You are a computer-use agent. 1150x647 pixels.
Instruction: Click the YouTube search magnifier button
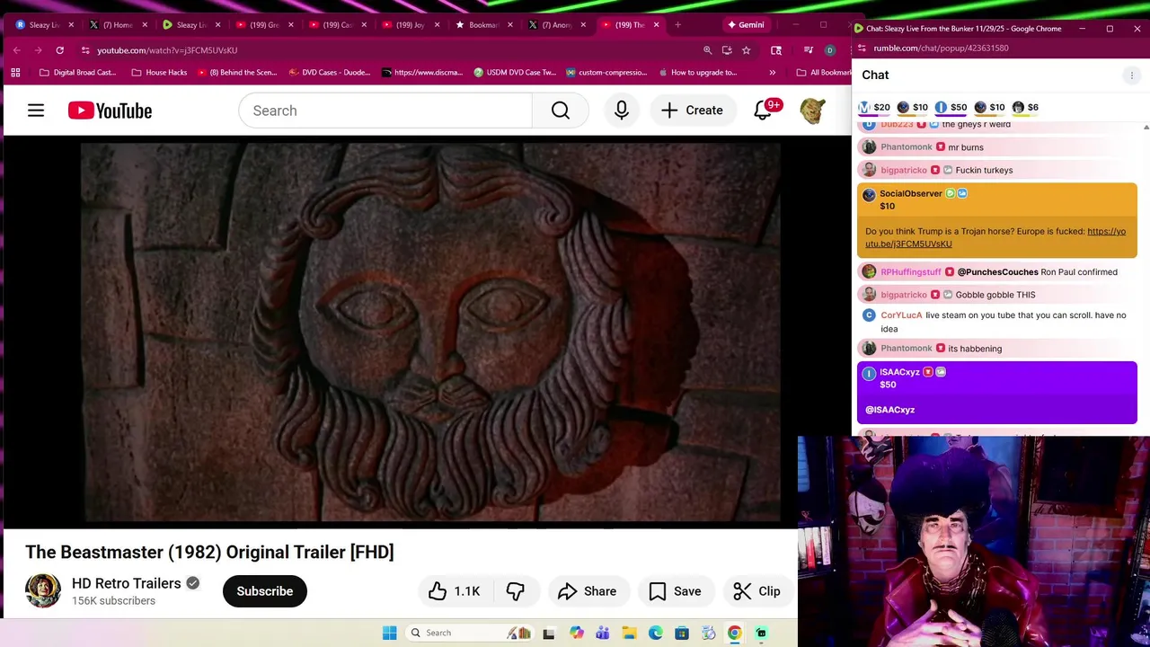click(x=560, y=111)
